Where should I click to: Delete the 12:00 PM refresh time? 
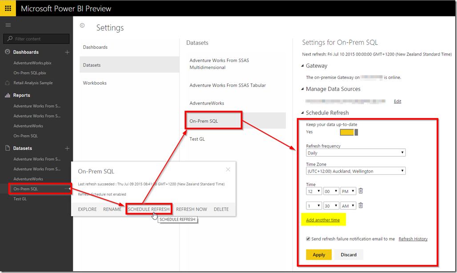pyautogui.click(x=361, y=191)
